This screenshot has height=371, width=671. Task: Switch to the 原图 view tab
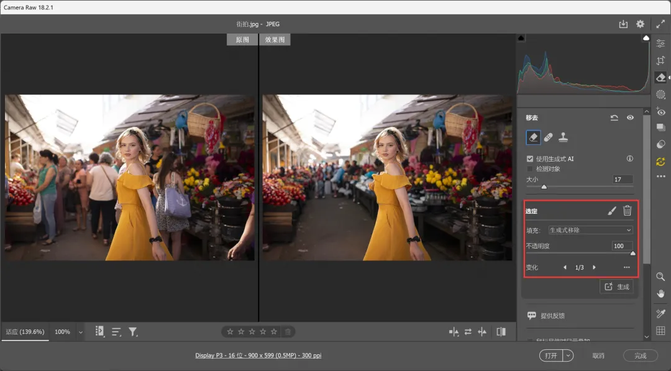tap(242, 40)
